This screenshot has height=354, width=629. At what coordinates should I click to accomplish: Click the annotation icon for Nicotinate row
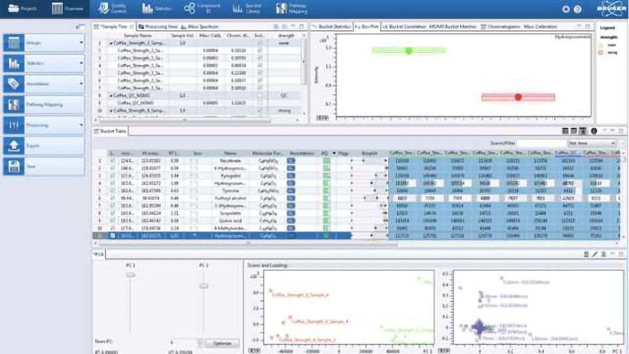pos(291,161)
